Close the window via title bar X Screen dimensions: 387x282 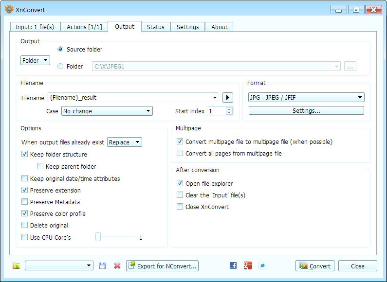[374, 10]
